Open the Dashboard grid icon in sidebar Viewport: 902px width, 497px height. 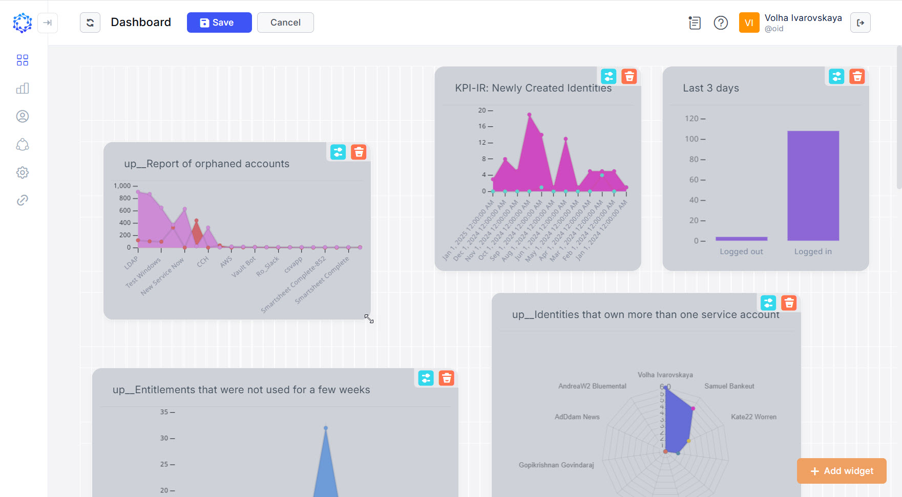pos(22,60)
